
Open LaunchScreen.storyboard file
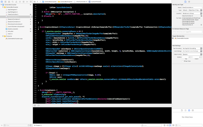tap(16, 26)
